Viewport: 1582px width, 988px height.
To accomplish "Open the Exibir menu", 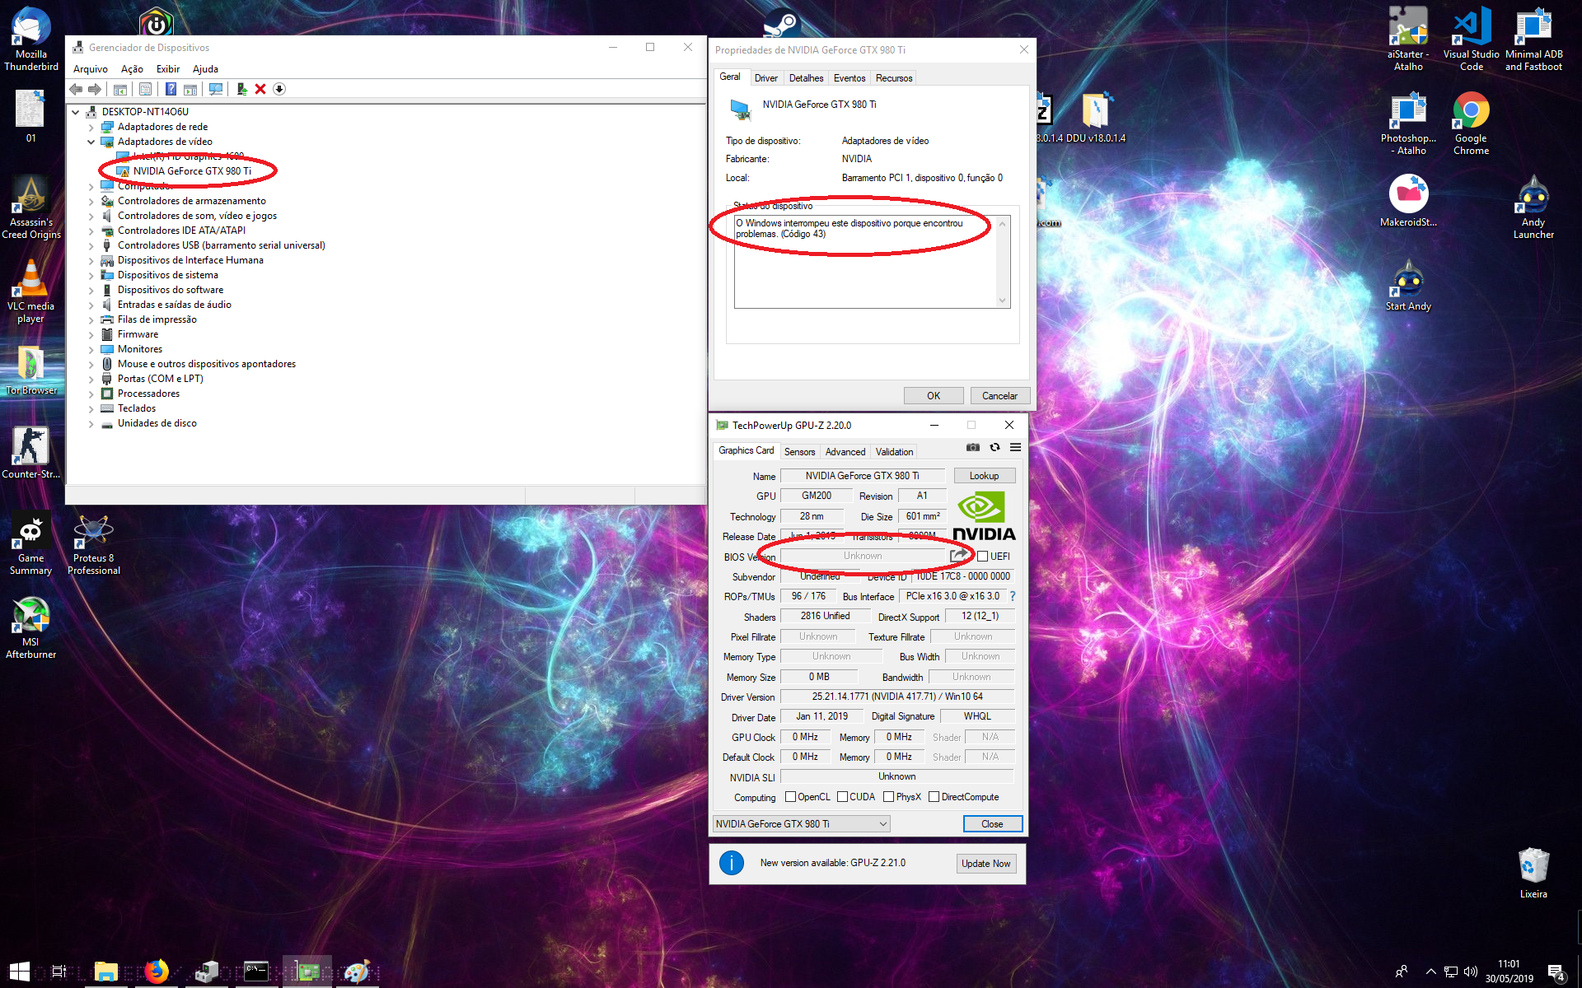I will coord(168,69).
